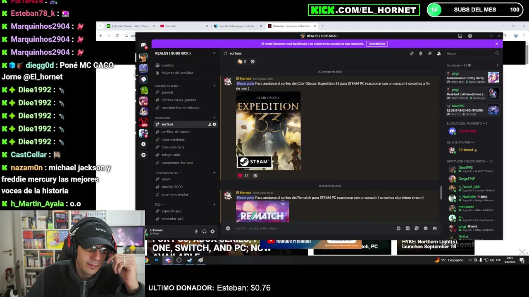Image resolution: width=529 pixels, height=297 pixels.
Task: Open the sticker picker in message box
Action: (417, 228)
